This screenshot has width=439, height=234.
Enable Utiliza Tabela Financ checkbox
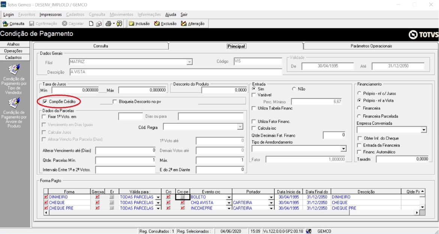(x=254, y=108)
